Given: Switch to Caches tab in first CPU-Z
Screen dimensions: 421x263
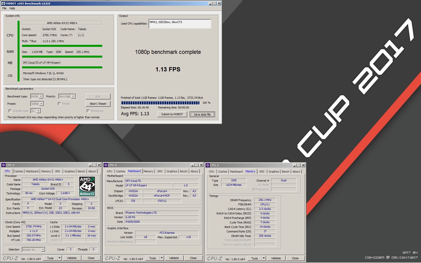Looking at the screenshot, I should click(x=19, y=171).
